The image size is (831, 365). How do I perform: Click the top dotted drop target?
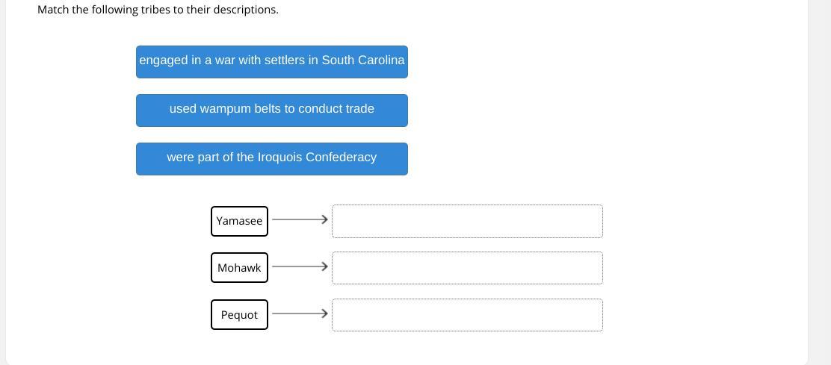click(x=467, y=221)
